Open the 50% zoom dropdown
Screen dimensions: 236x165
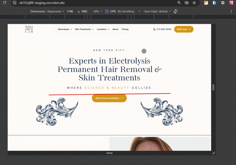coord(98,12)
